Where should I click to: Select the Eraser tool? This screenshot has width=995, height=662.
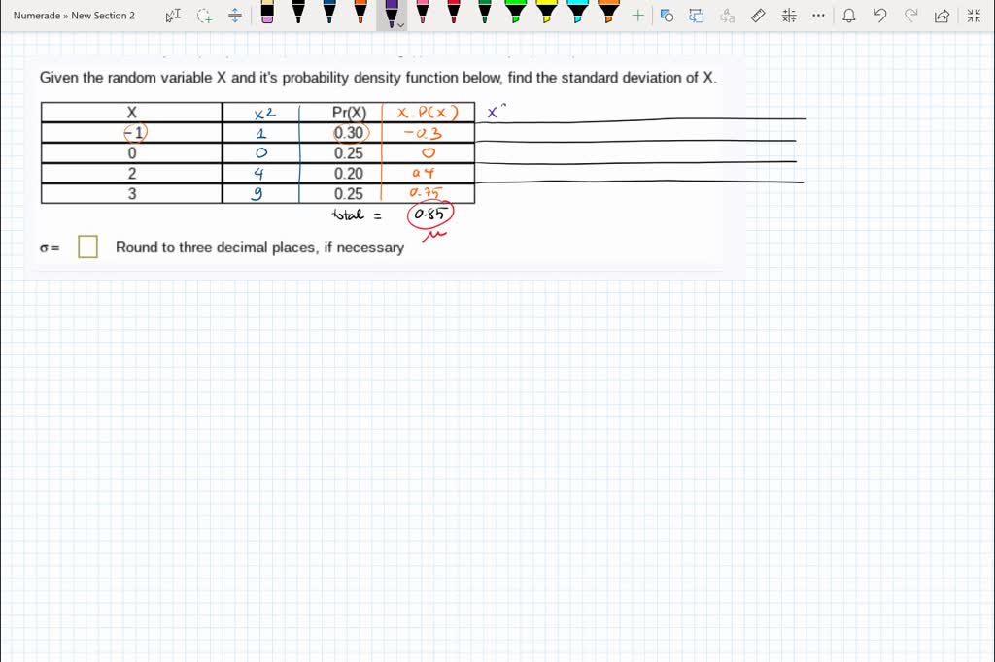(268, 15)
